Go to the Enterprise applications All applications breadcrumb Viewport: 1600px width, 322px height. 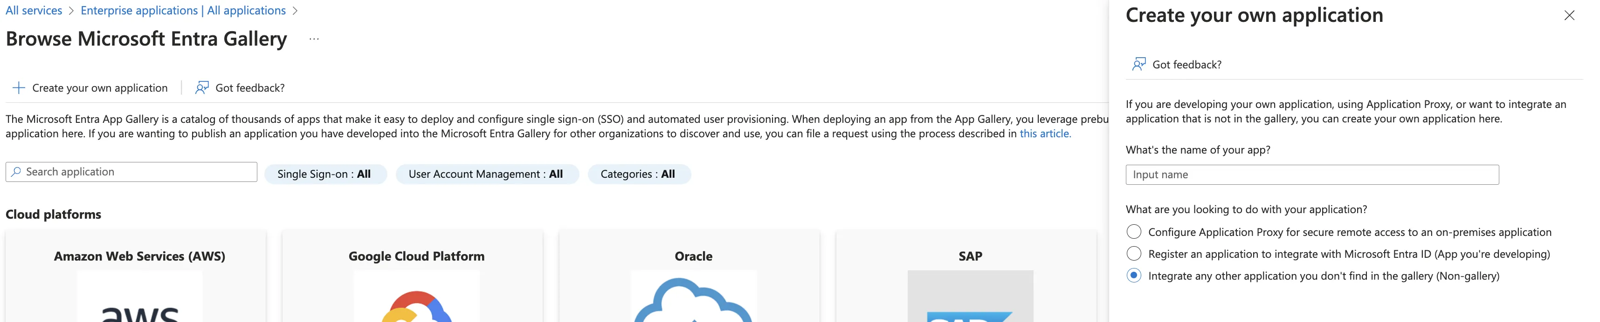183,11
